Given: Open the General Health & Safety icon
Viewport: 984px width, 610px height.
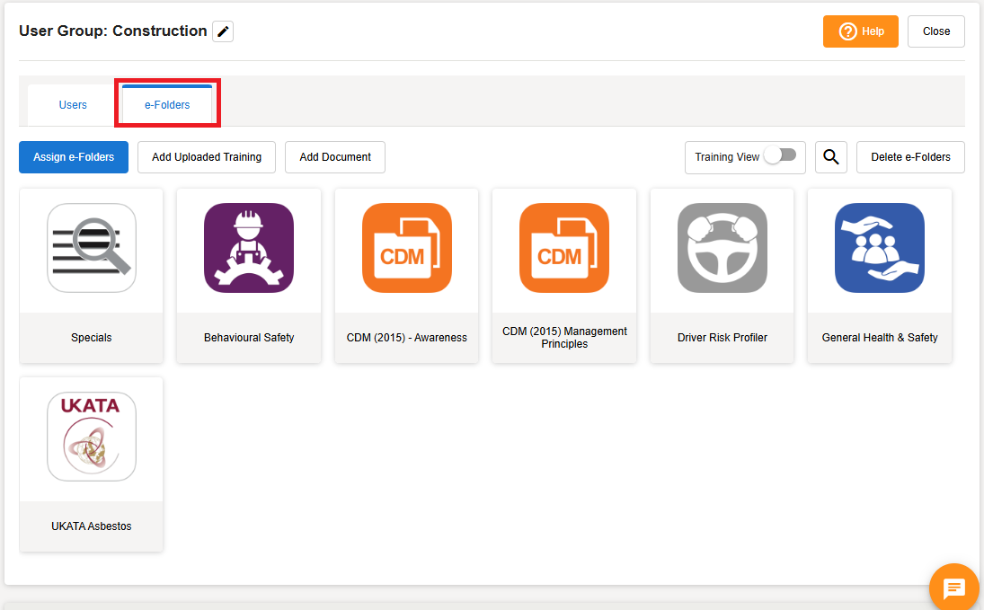Looking at the screenshot, I should [880, 248].
